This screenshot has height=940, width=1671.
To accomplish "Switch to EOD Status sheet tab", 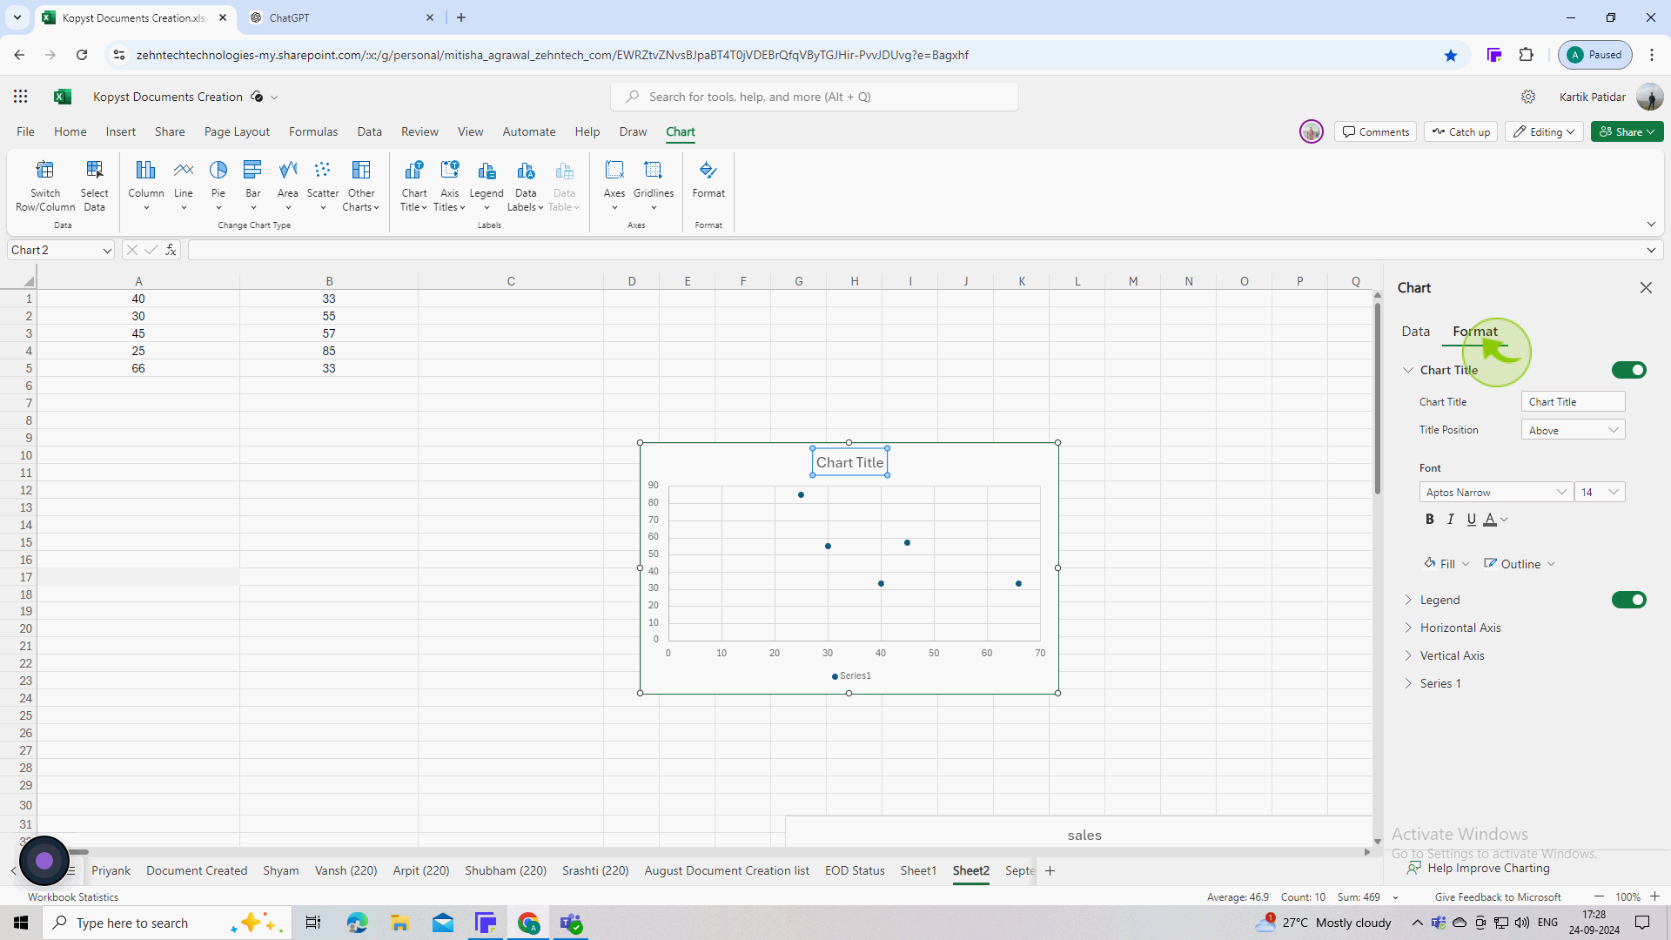I will click(x=855, y=870).
